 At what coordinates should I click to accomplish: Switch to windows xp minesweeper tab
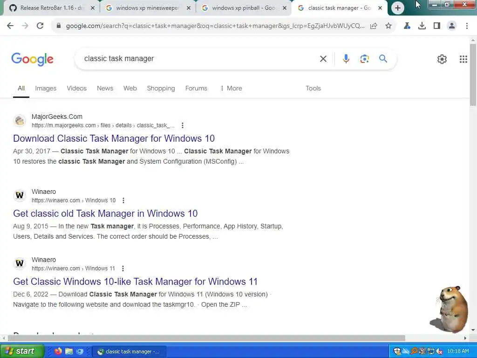coord(148,8)
